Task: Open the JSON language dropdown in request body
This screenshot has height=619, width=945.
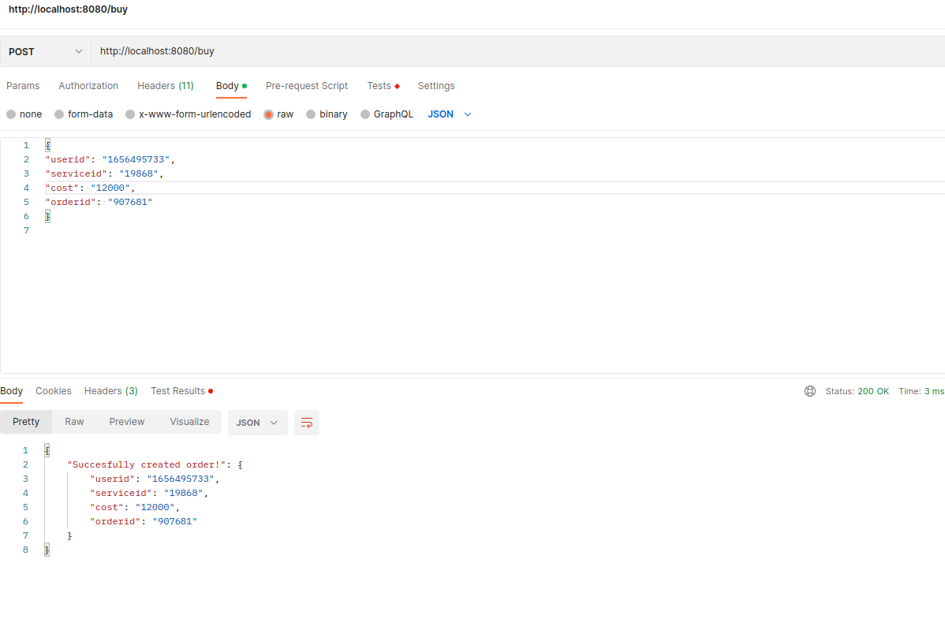Action: pos(450,114)
